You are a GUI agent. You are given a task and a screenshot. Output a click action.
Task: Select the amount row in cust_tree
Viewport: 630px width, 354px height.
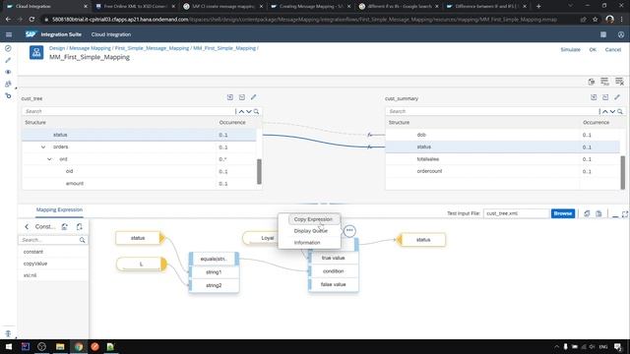coord(139,184)
